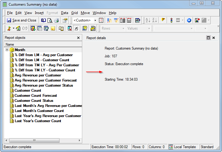Image resolution: width=222 pixels, height=152 pixels.
Task: Open the Move menu
Action: pyautogui.click(x=85, y=13)
